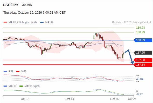Click the MACD Signal legend label

coord(32,86)
